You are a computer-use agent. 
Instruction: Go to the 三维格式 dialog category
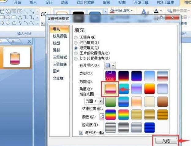click(x=59, y=57)
